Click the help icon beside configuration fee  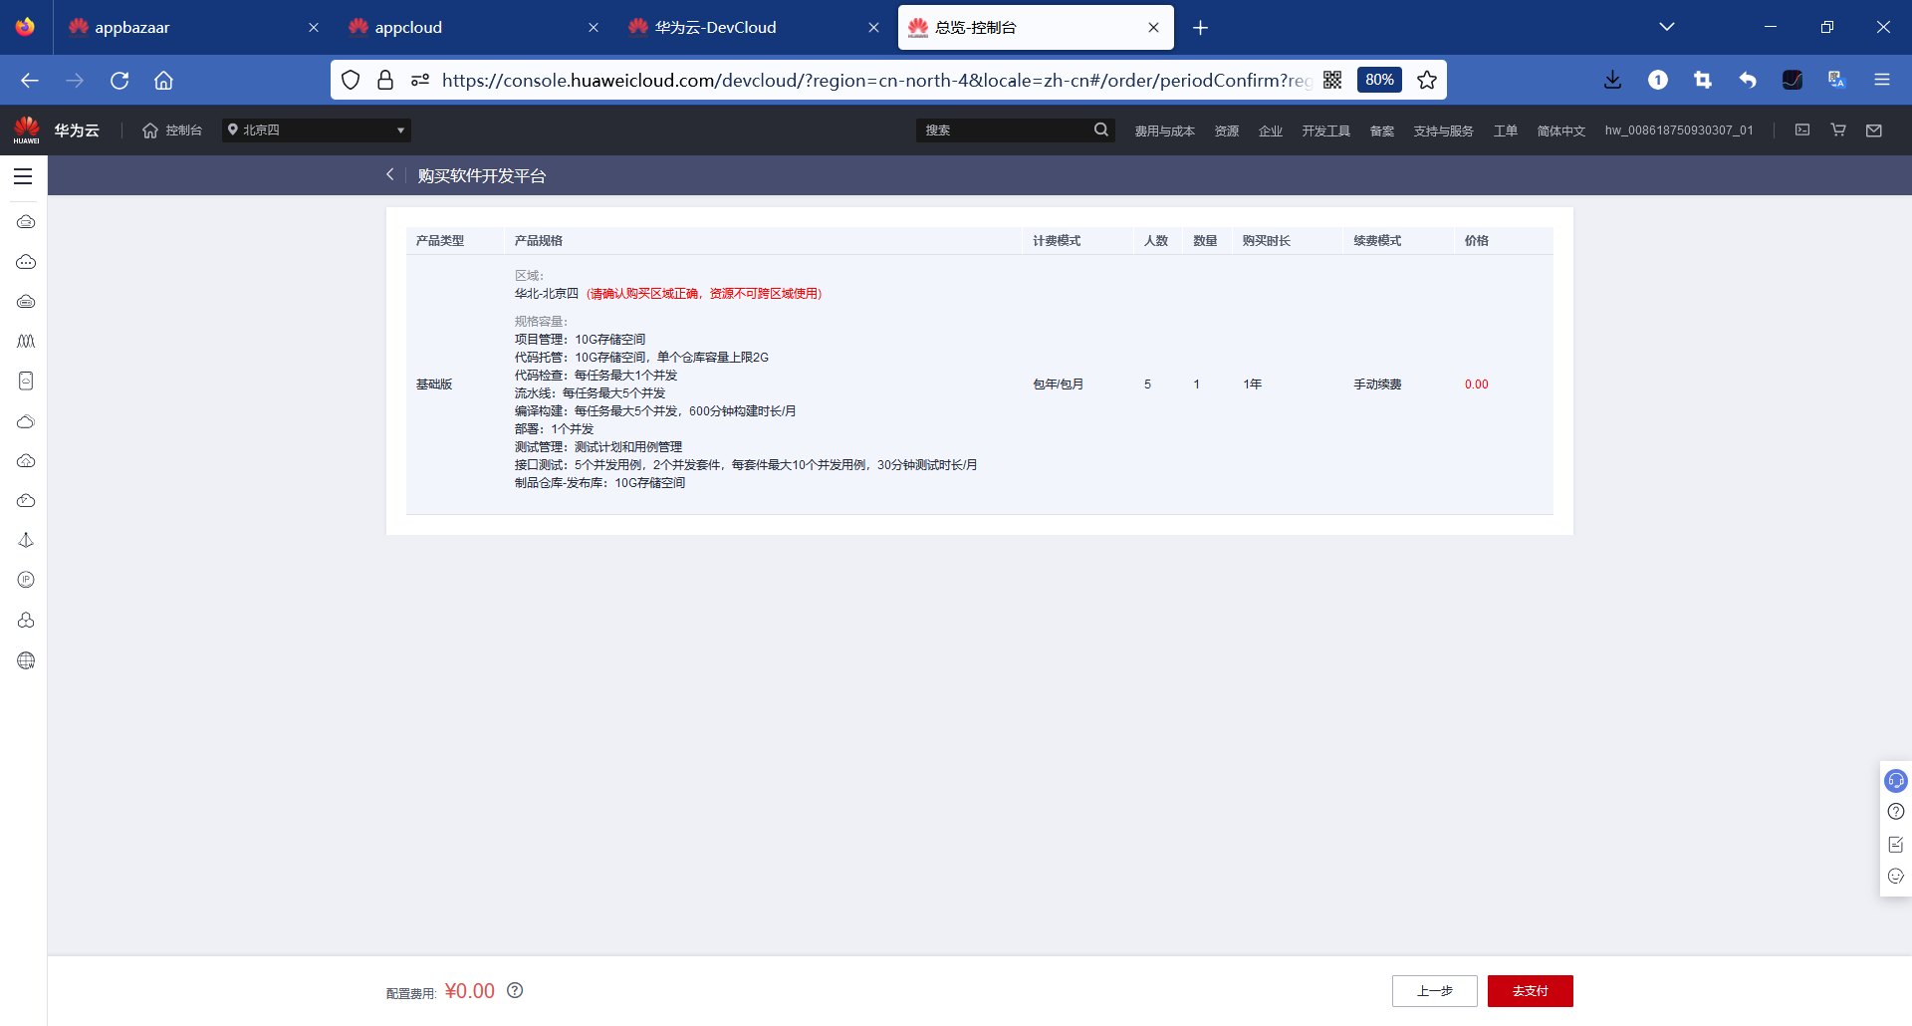(515, 990)
